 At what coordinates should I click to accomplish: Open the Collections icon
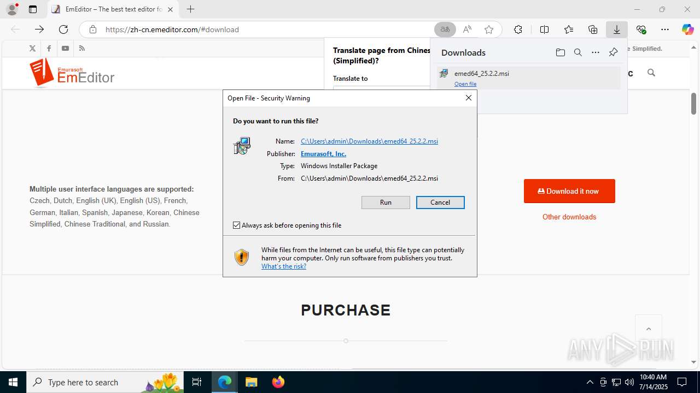[593, 29]
